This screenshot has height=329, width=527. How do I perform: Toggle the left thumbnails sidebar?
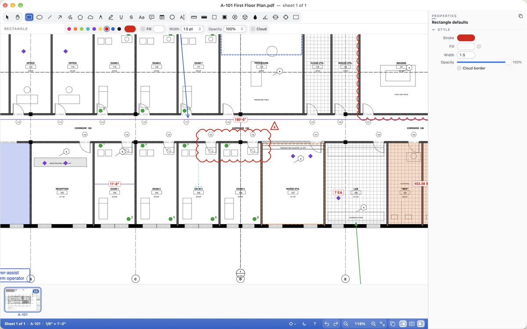(x=403, y=324)
